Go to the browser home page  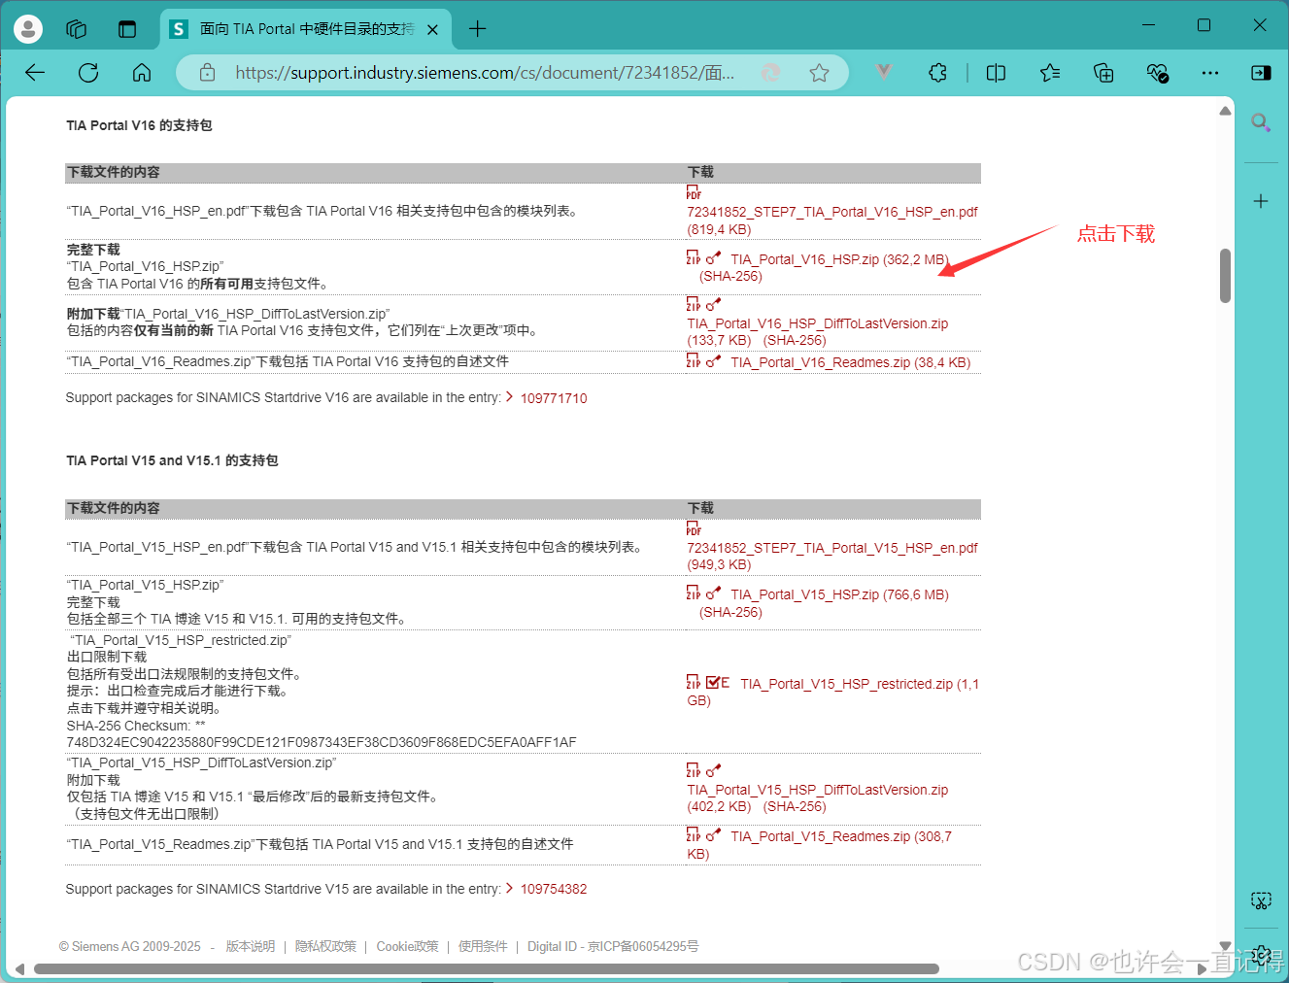(142, 73)
